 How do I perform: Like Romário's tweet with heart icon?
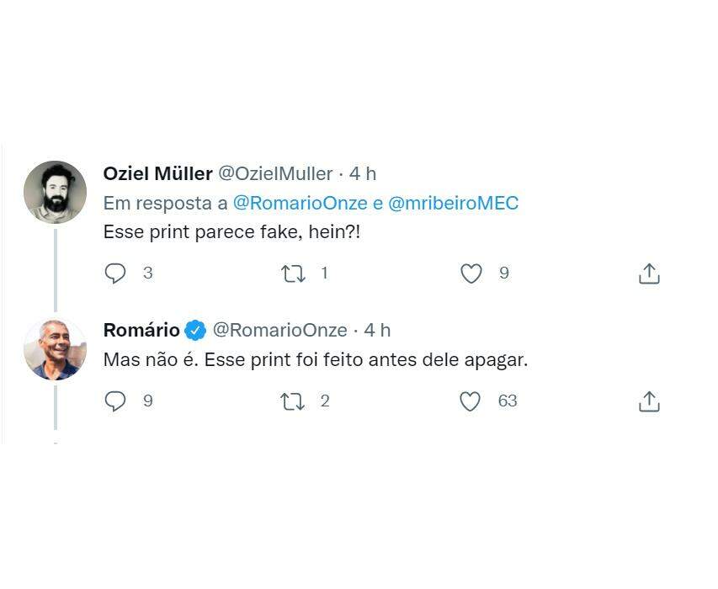471,401
